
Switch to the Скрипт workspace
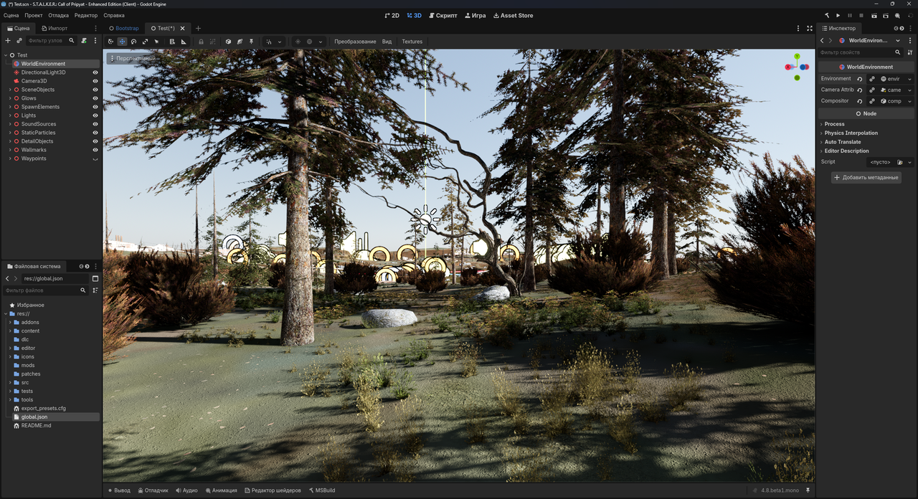pos(443,15)
